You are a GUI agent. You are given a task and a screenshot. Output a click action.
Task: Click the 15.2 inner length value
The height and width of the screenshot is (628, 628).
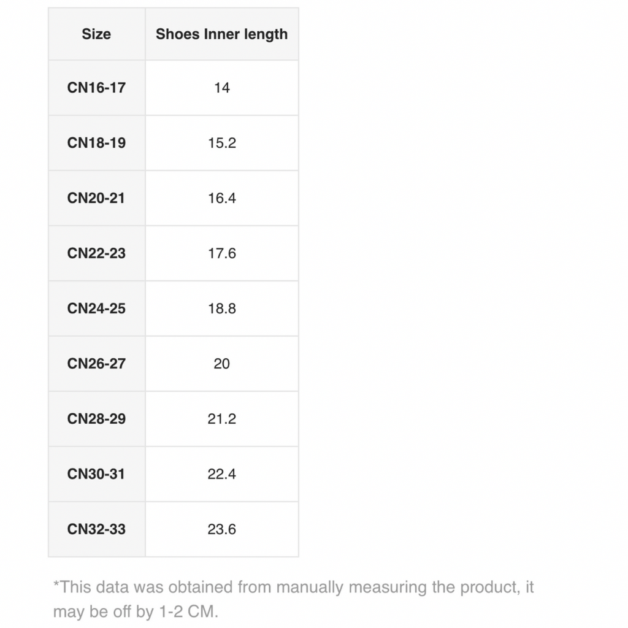(221, 143)
